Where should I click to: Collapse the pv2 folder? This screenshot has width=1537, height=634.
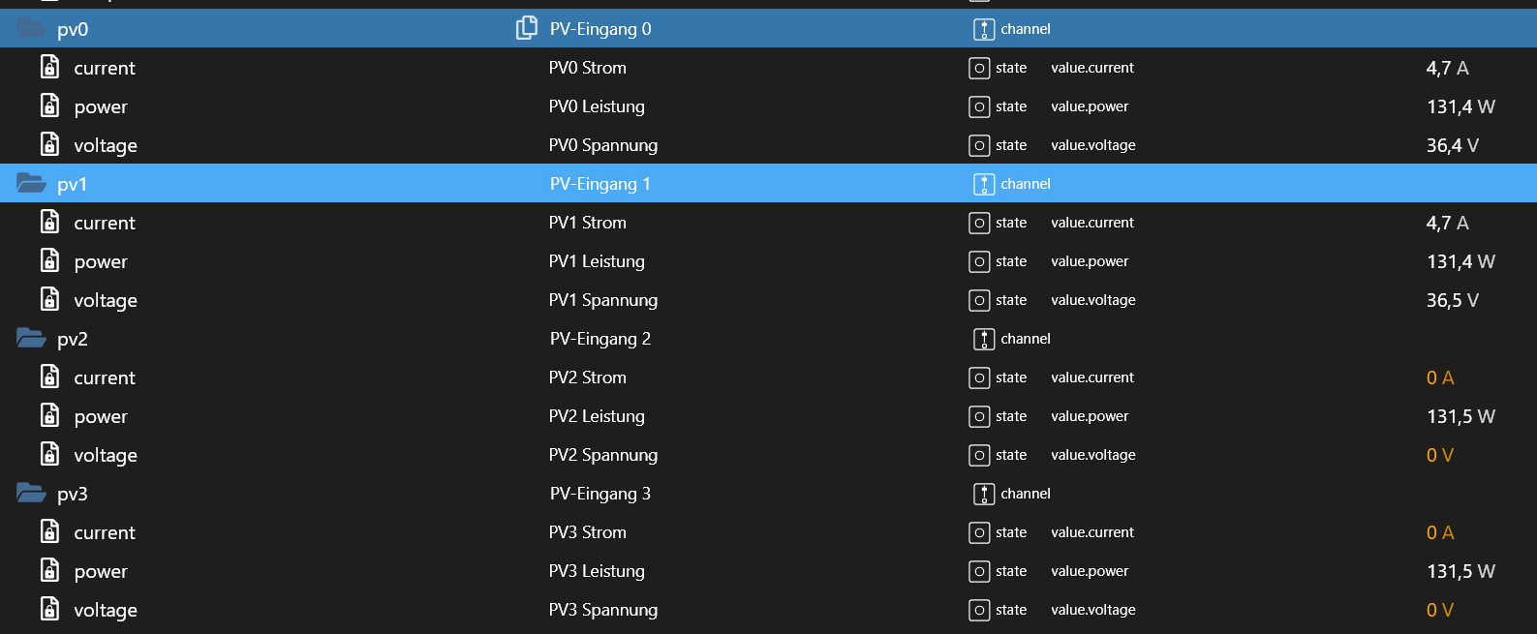31,338
